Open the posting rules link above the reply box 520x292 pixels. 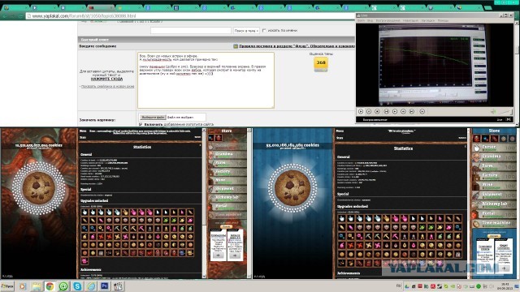click(x=297, y=46)
